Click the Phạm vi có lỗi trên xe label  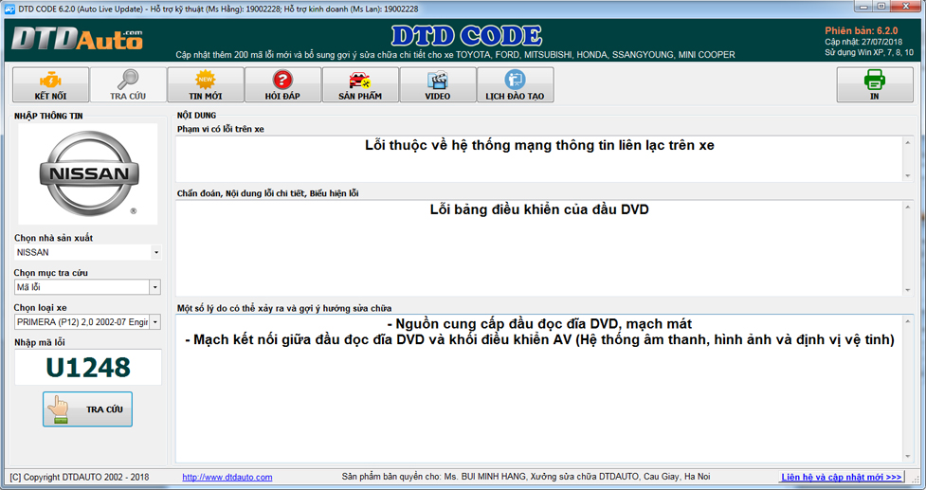point(221,129)
